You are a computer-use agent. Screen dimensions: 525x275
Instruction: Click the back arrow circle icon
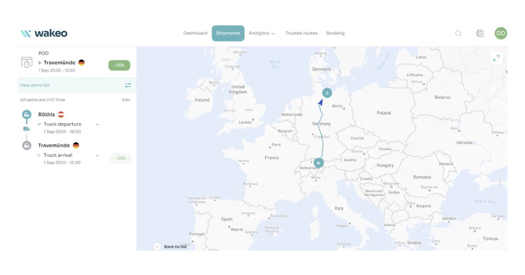click(x=157, y=247)
